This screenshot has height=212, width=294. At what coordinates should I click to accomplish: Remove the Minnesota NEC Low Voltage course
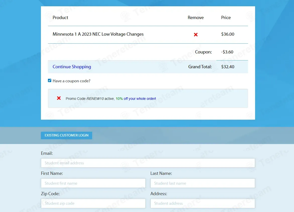coord(196,34)
